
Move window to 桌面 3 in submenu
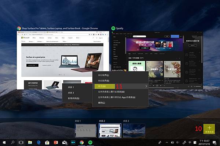point(77,93)
